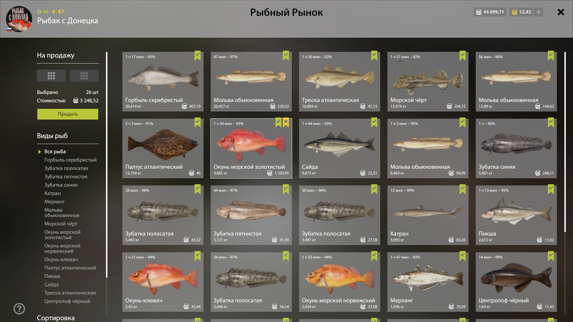
Task: Click the gold coin balance 12,42
Action: point(521,12)
